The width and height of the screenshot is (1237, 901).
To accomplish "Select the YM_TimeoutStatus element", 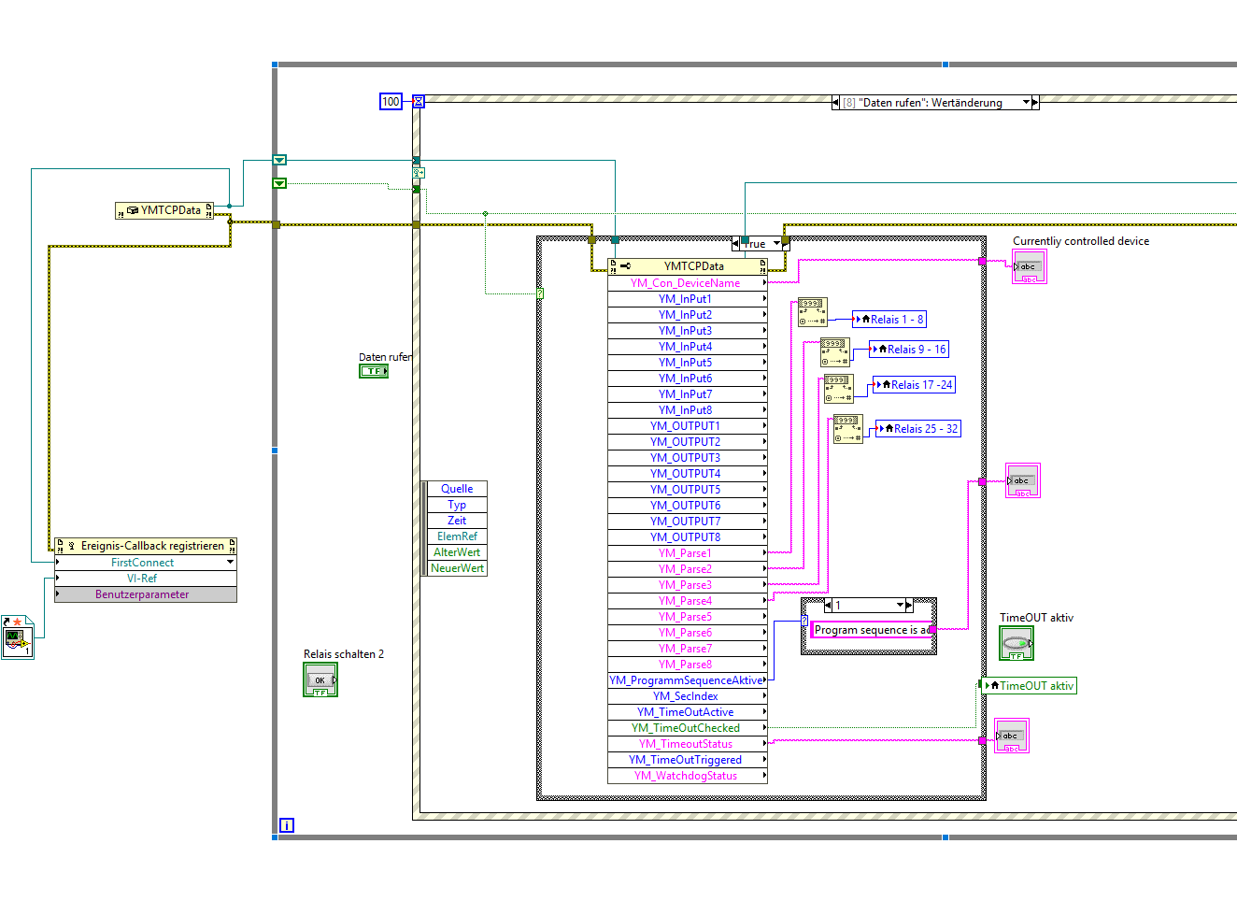I will pyautogui.click(x=688, y=744).
